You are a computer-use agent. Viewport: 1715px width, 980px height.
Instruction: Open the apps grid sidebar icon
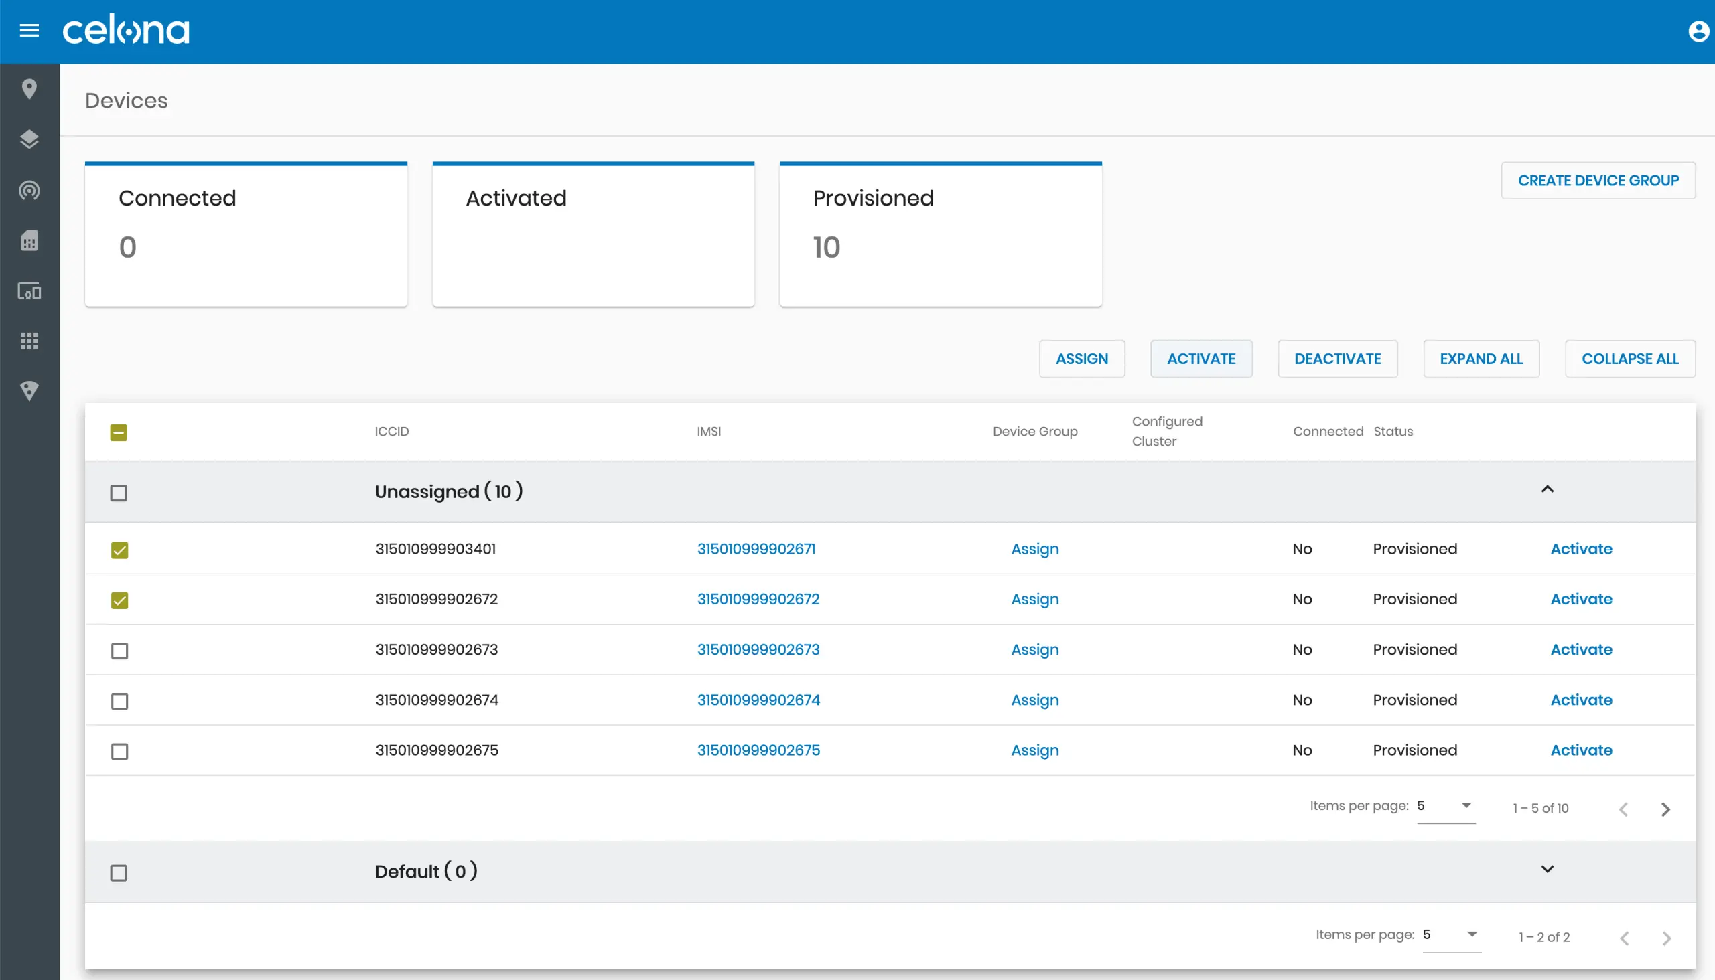pyautogui.click(x=29, y=341)
